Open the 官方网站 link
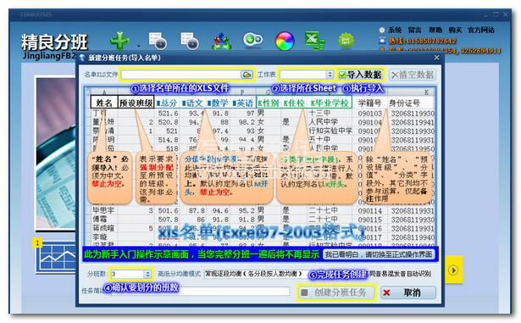This screenshot has width=521, height=323. tap(481, 31)
